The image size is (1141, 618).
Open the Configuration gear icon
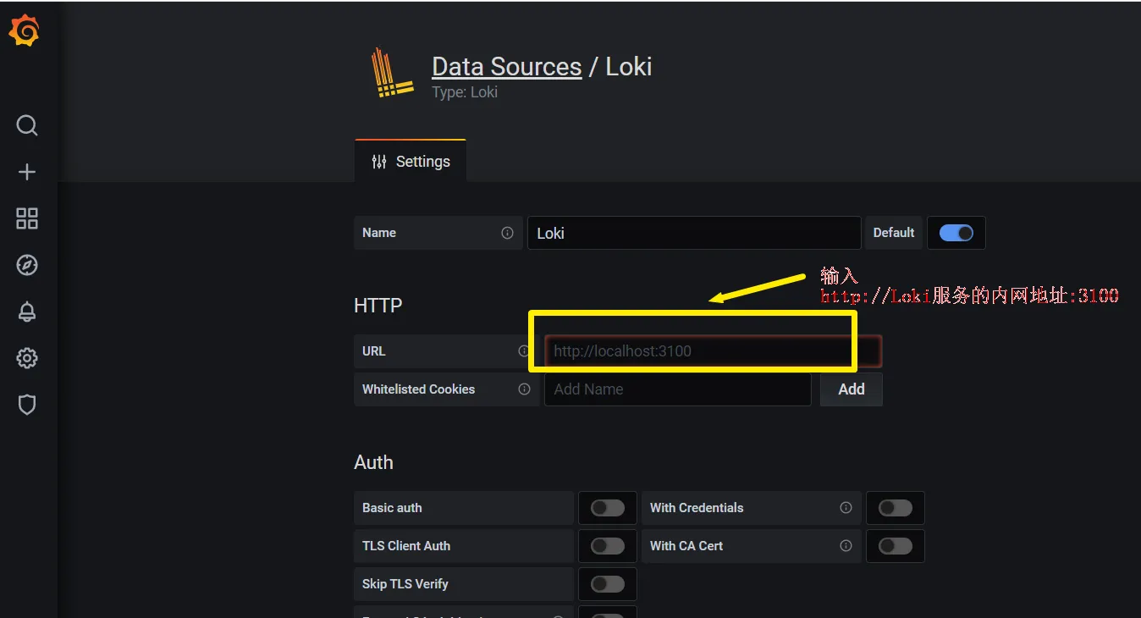(x=27, y=358)
